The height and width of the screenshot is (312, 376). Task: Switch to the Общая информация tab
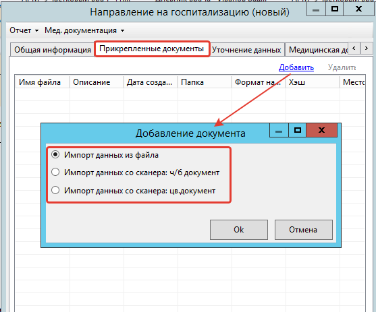click(52, 50)
